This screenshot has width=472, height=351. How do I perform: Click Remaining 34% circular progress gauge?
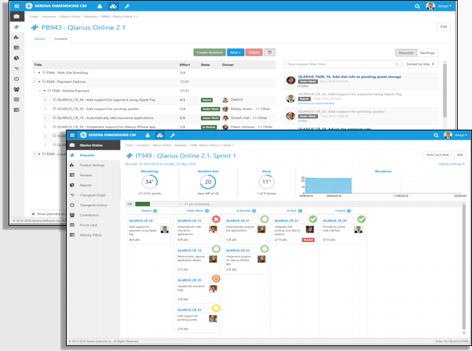pos(150,182)
